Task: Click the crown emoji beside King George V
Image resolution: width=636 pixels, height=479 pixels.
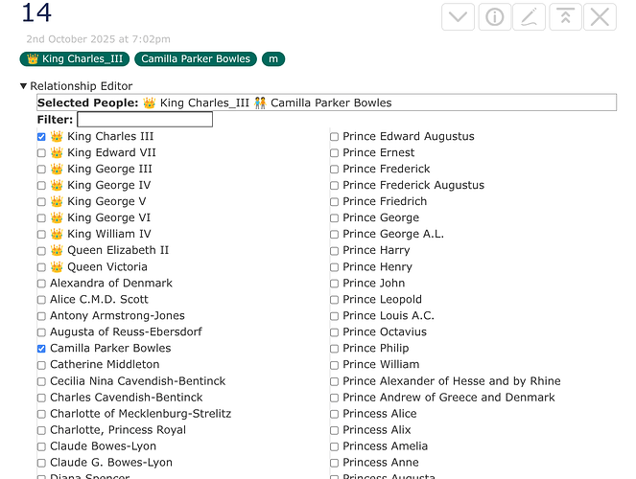Action: (57, 202)
